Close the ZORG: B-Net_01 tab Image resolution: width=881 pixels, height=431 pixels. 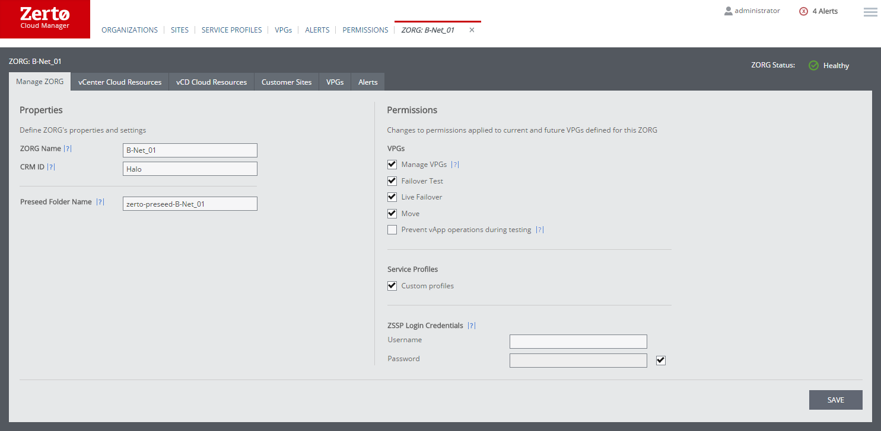pos(472,30)
